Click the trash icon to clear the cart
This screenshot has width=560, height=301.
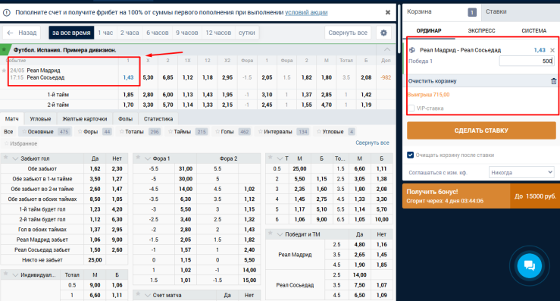[x=553, y=81]
